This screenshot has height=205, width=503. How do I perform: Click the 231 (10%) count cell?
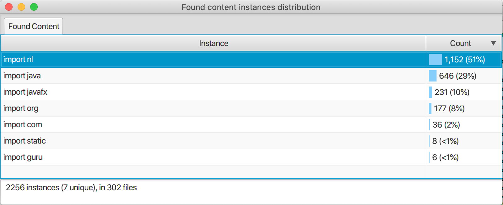pyautogui.click(x=464, y=92)
